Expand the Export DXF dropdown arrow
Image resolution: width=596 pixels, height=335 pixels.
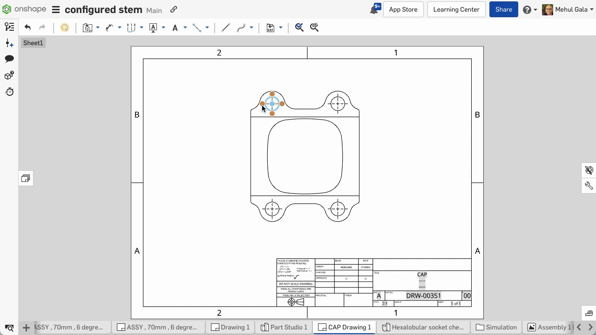click(281, 28)
